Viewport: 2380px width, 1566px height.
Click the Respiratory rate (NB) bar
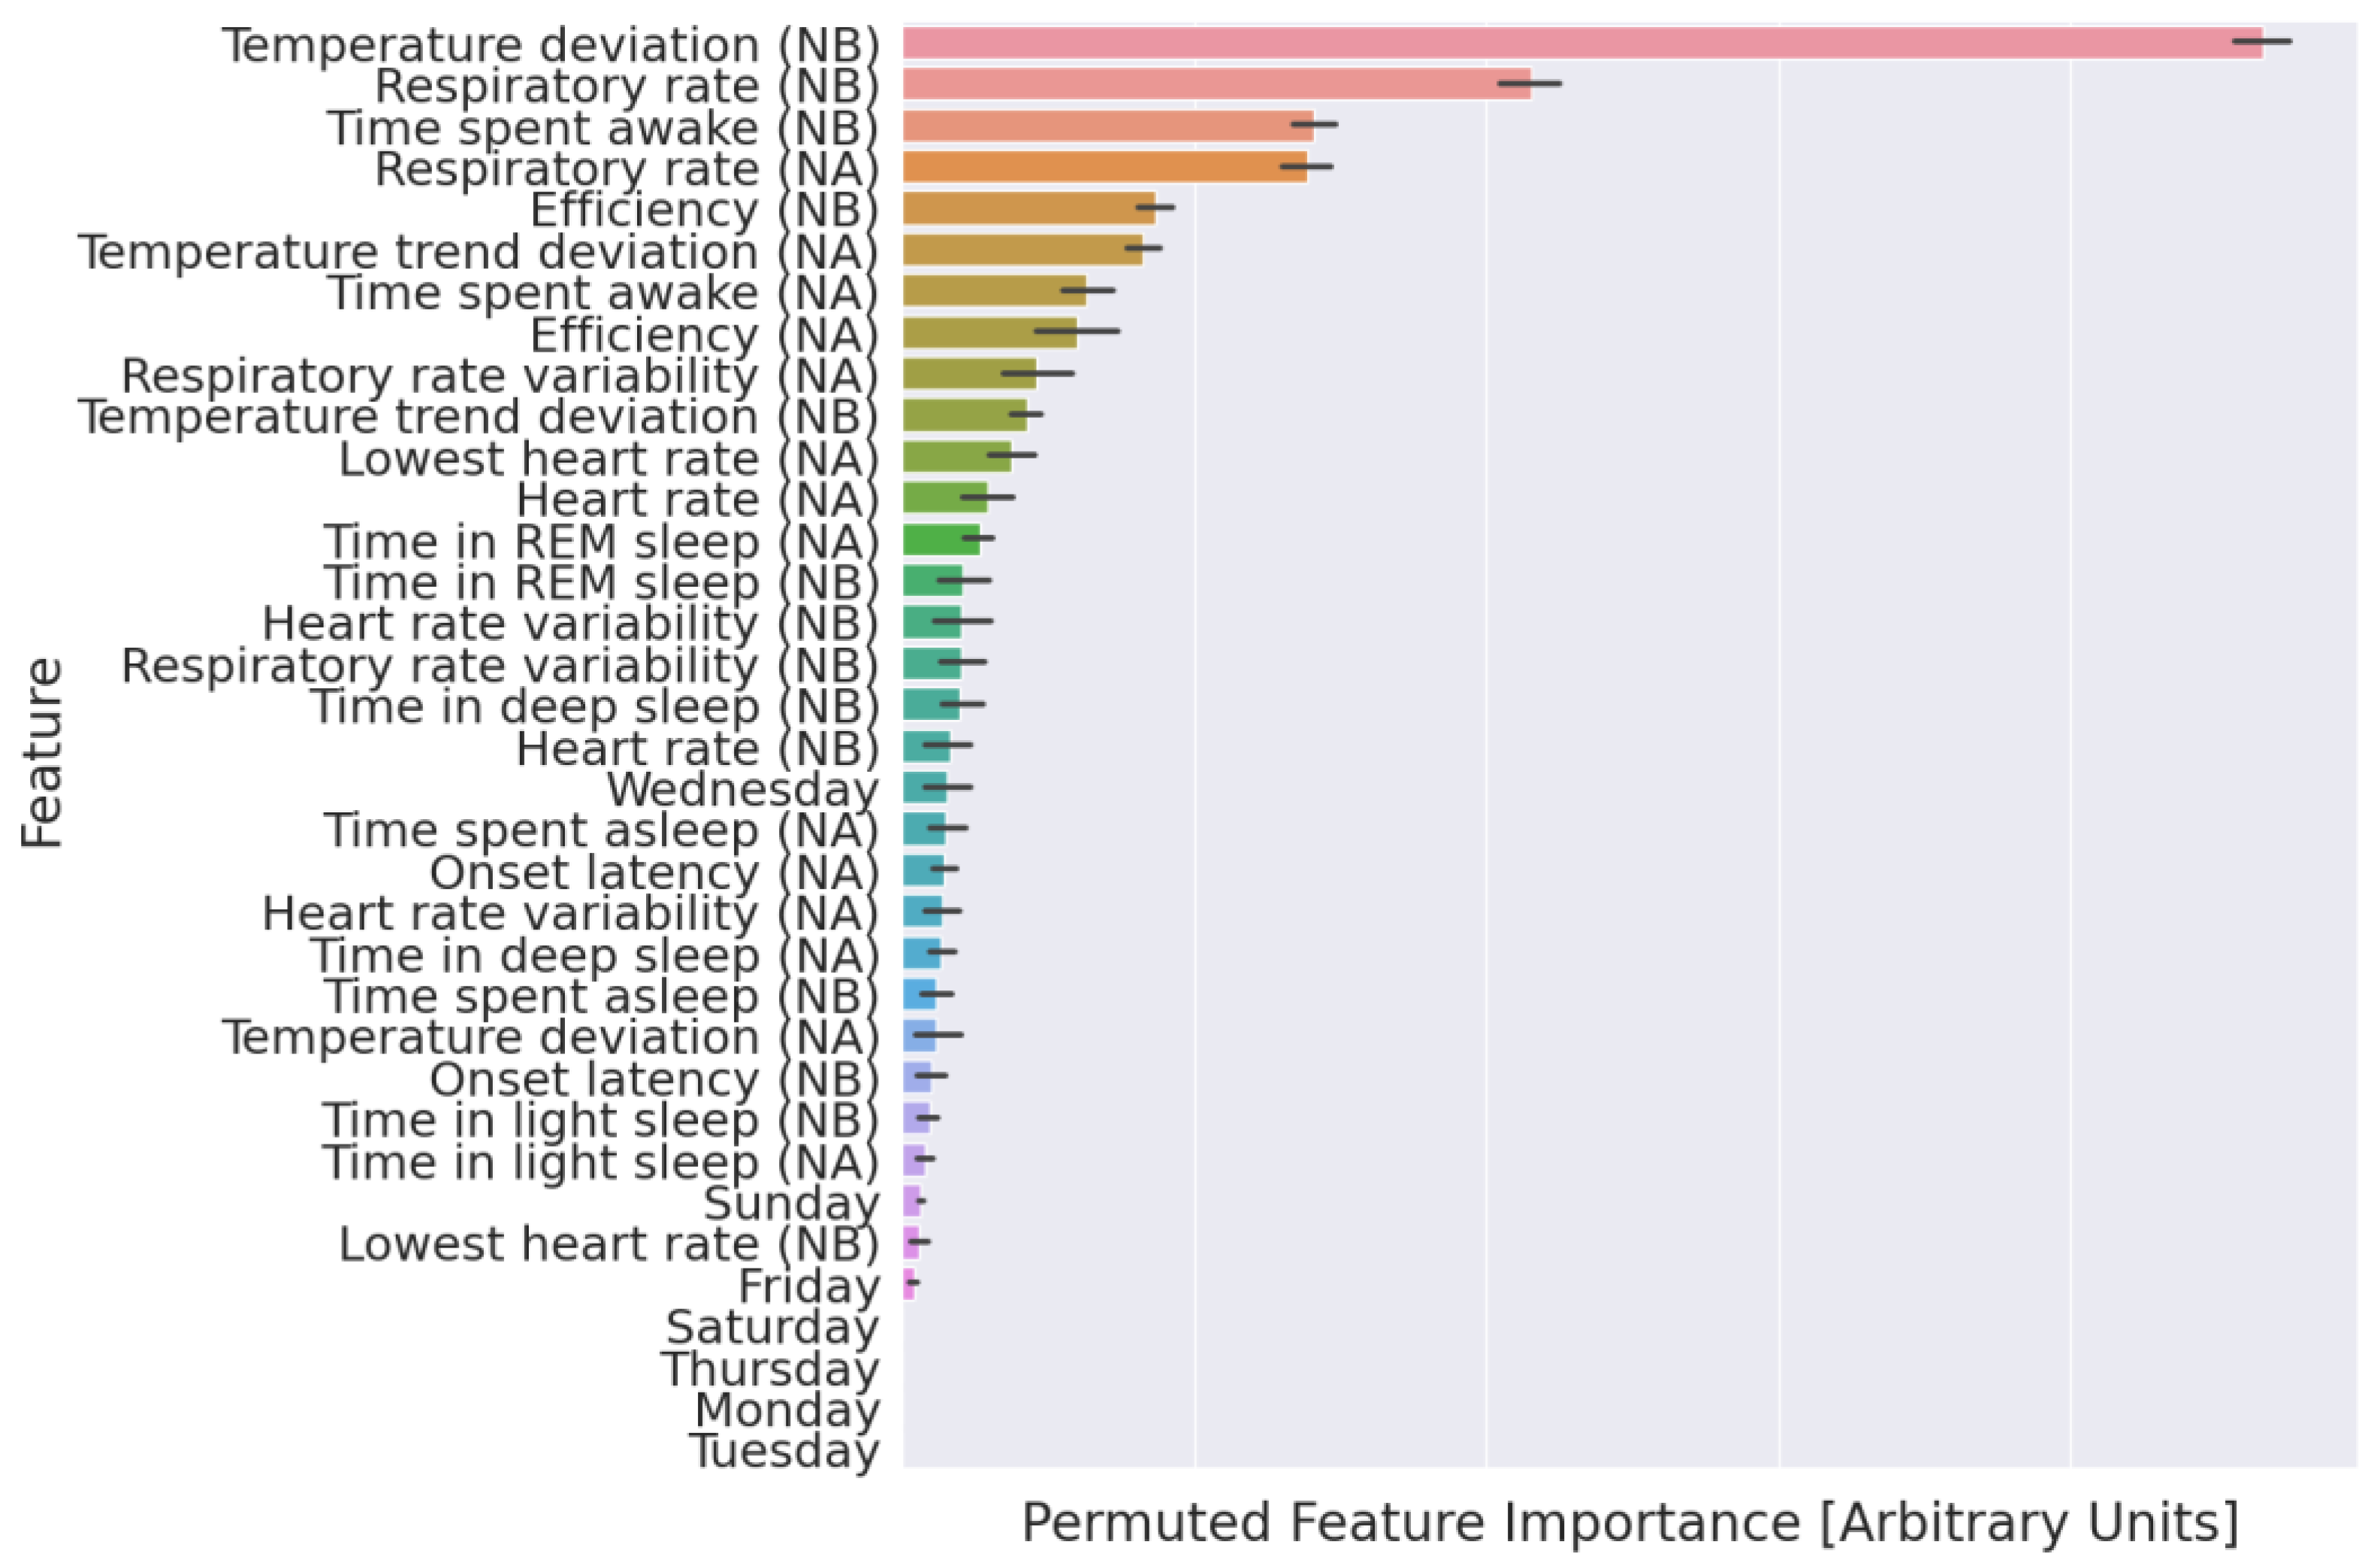(1215, 84)
